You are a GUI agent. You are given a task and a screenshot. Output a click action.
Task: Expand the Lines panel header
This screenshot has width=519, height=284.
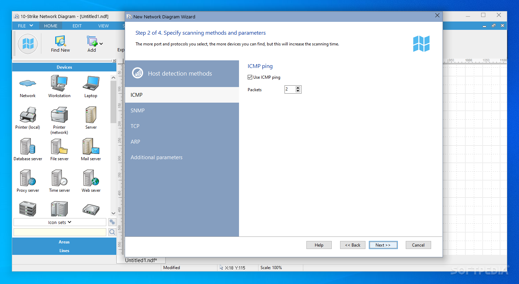(x=64, y=250)
